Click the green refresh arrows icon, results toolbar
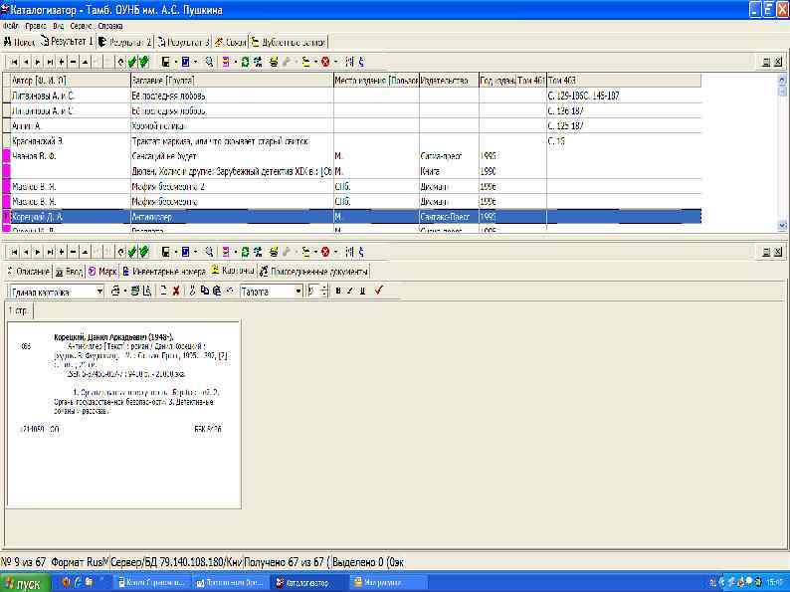 [x=246, y=62]
